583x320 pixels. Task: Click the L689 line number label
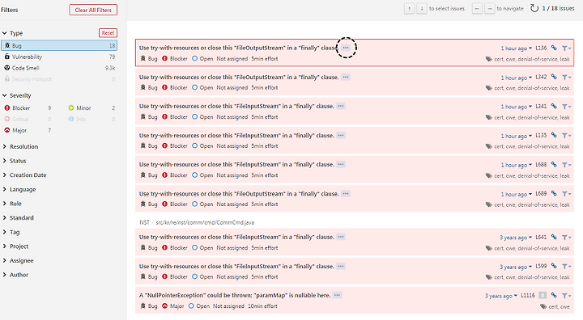click(541, 193)
